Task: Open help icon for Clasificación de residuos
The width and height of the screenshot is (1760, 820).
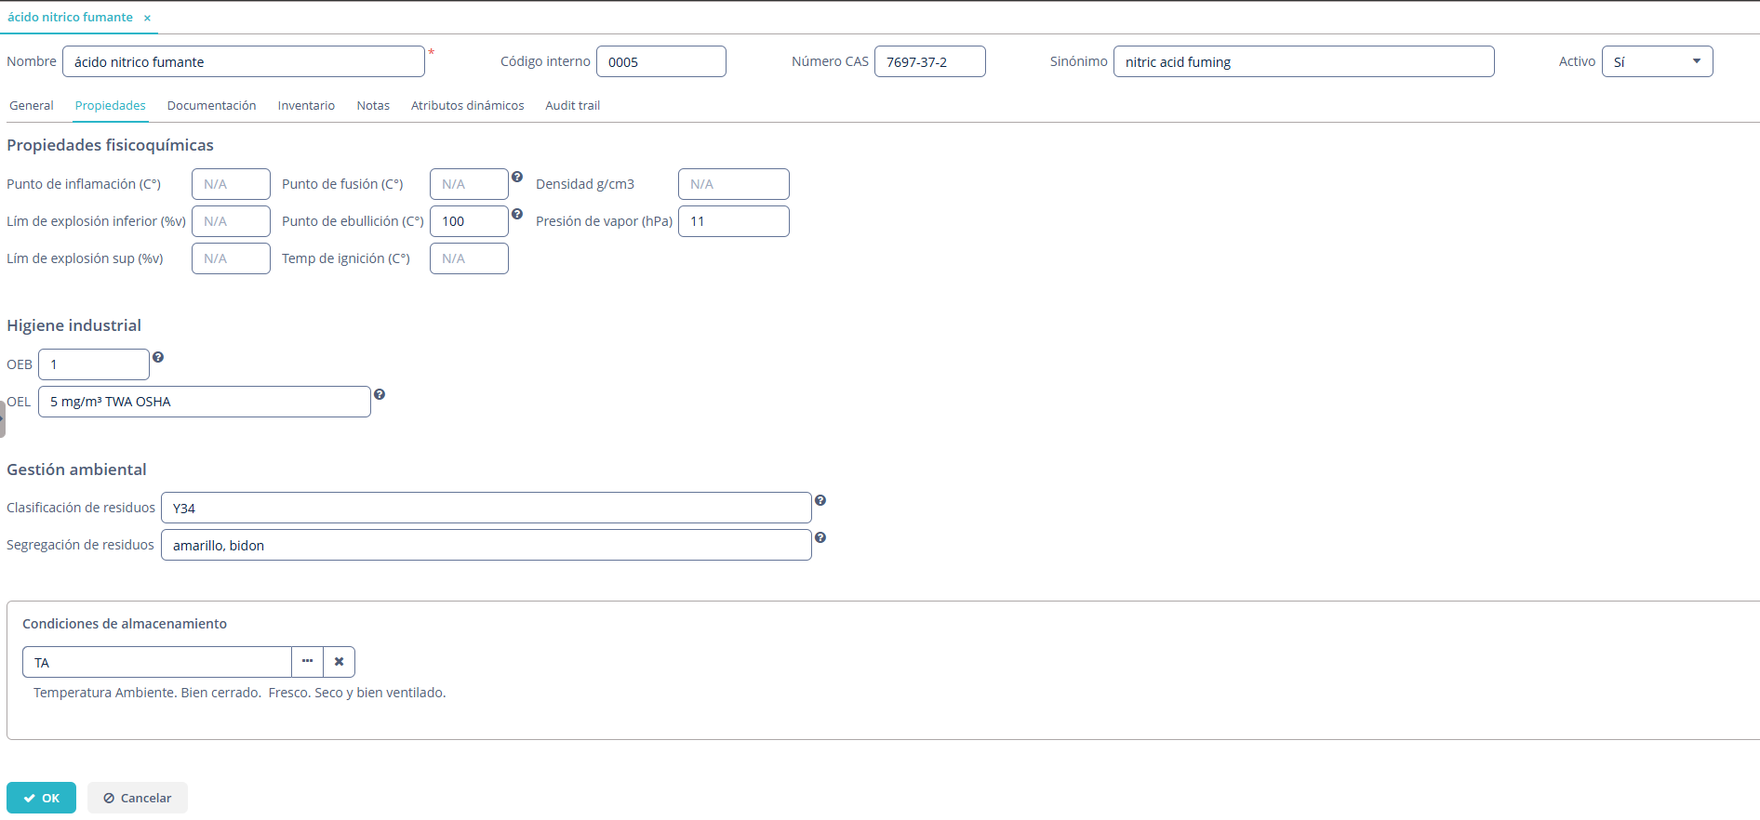Action: [820, 500]
